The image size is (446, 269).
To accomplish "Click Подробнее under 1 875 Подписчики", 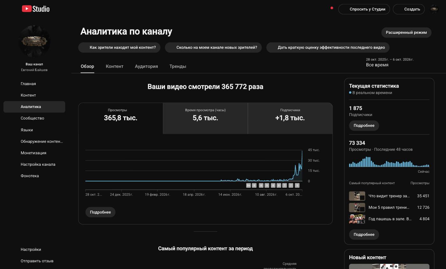I will coord(364,126).
